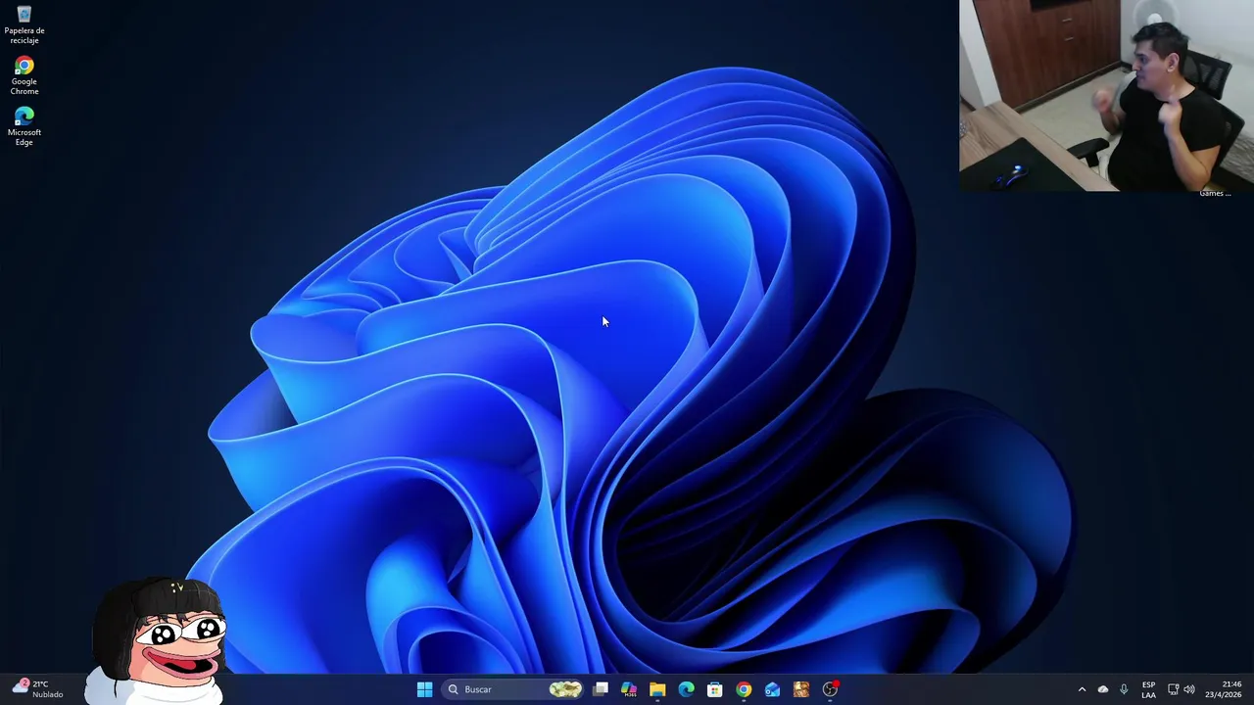1254x705 pixels.
Task: Click the Buscar search box in taskbar
Action: click(x=513, y=689)
